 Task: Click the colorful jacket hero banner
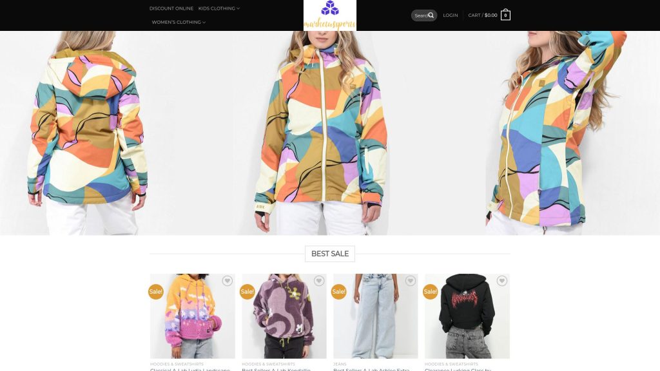[x=330, y=133]
